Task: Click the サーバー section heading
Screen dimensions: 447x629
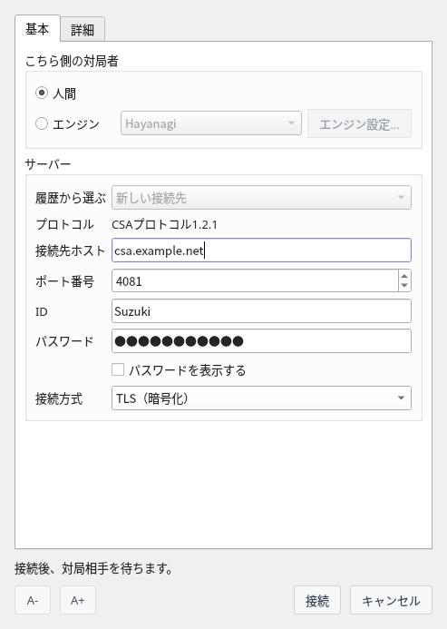Action: tap(48, 164)
